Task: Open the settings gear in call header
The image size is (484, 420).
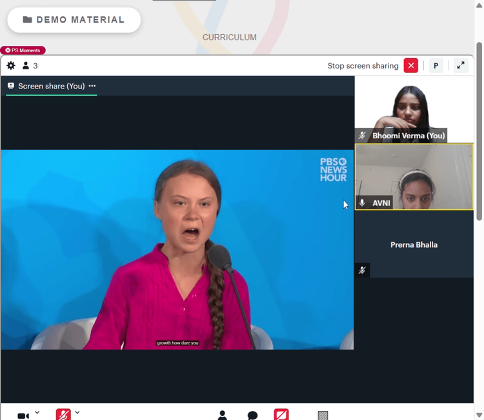Action: pos(11,65)
